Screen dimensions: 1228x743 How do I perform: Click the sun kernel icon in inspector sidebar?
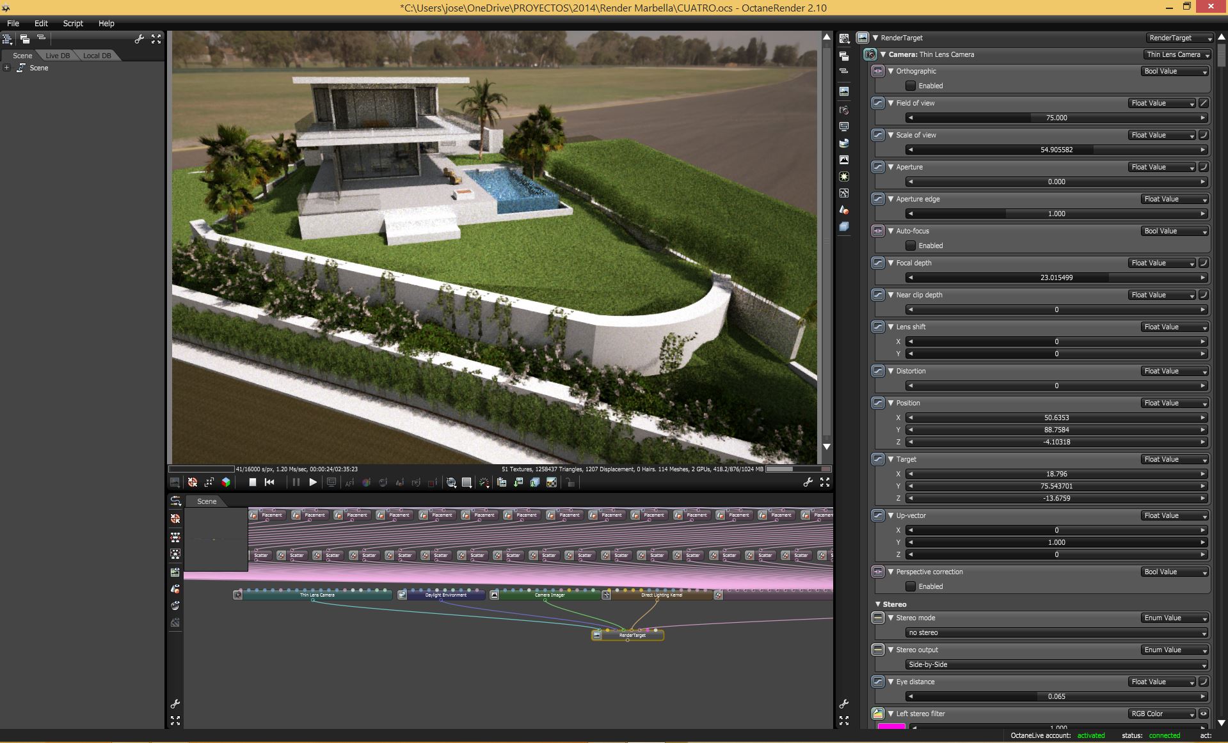click(844, 176)
